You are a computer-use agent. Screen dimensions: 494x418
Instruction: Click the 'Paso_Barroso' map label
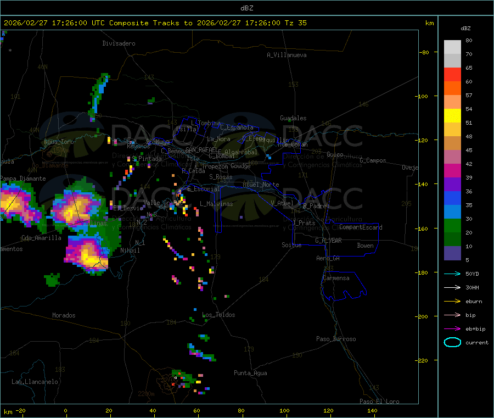336,339
